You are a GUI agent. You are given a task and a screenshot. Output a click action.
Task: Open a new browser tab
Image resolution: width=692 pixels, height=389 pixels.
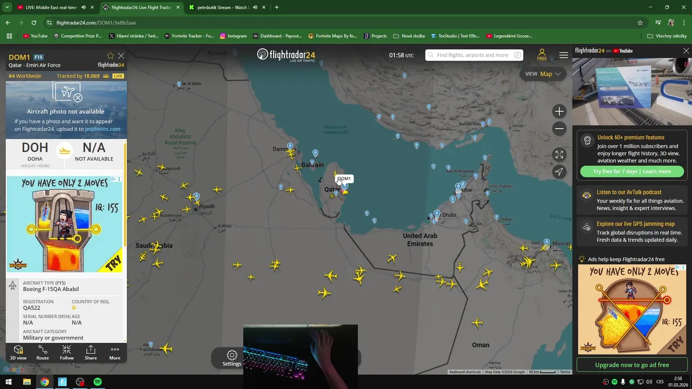click(x=276, y=8)
